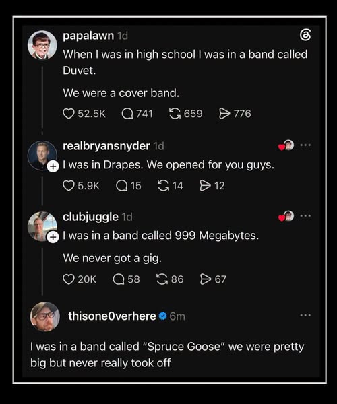Share clubjuggle's 999 Megabytes reply
337x404 pixels.
point(206,279)
